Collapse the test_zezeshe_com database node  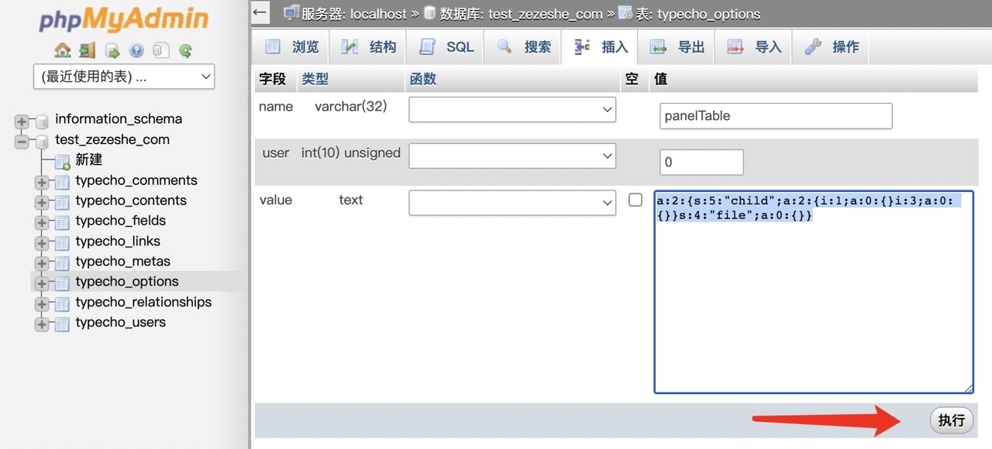tap(22, 141)
